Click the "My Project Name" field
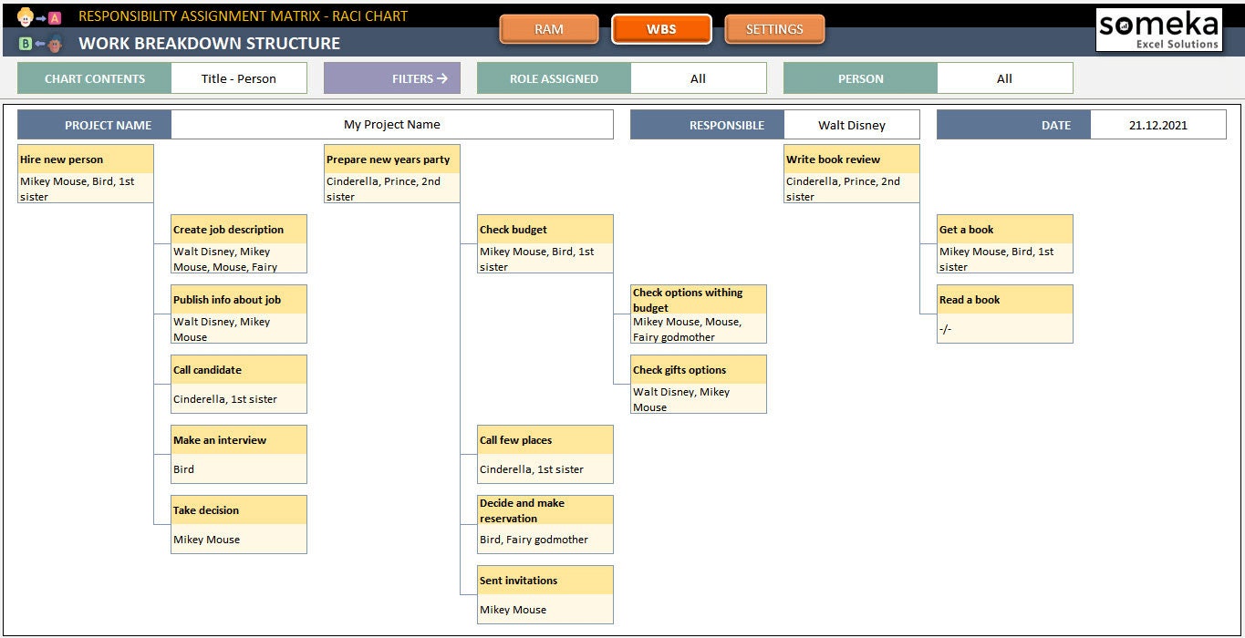 [x=392, y=124]
